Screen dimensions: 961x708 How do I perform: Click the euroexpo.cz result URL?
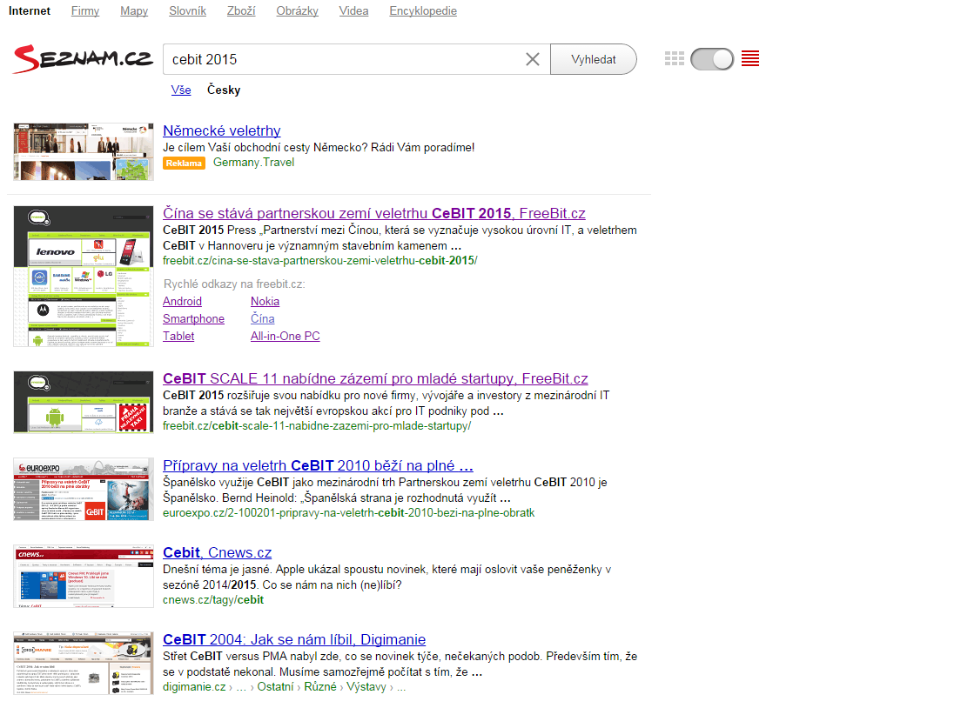pos(349,512)
